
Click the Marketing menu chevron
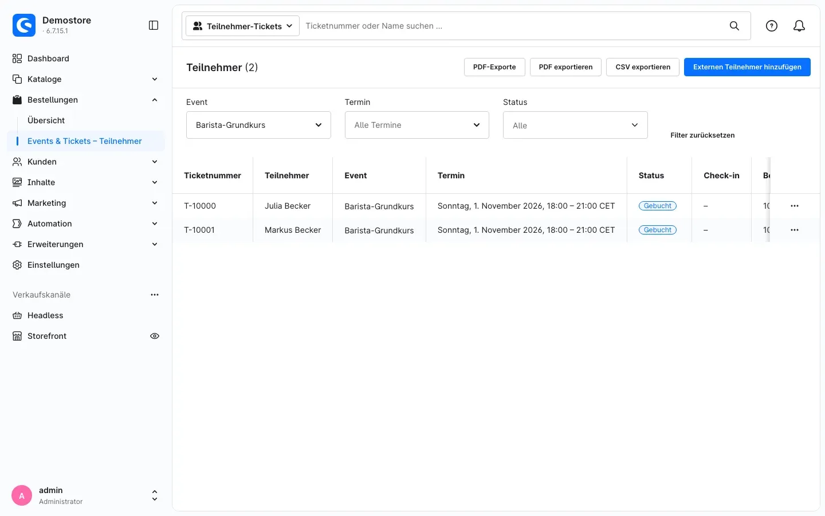(155, 203)
